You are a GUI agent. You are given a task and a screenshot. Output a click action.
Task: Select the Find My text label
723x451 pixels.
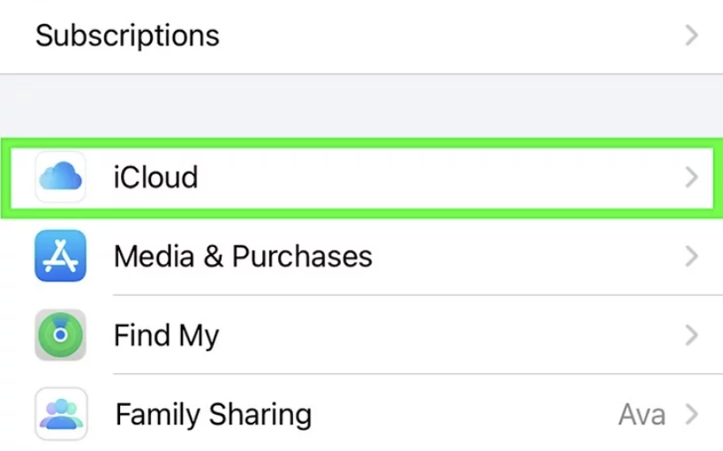pos(166,335)
